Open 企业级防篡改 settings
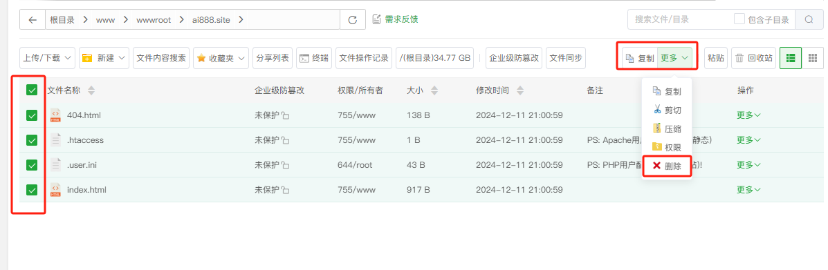The height and width of the screenshot is (270, 828). (x=514, y=58)
